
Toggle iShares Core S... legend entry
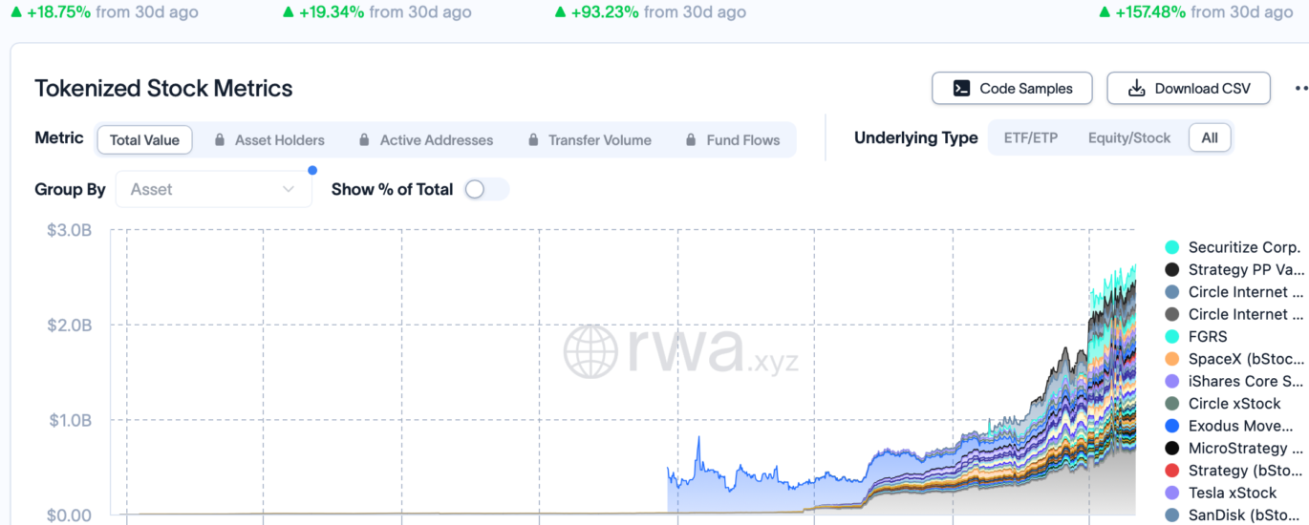click(1234, 381)
